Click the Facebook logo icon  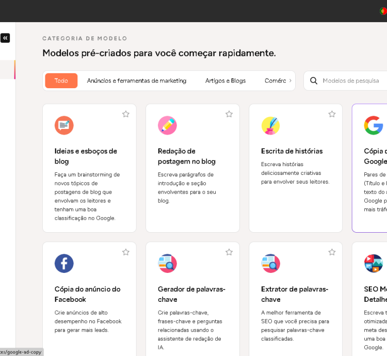[x=64, y=263]
